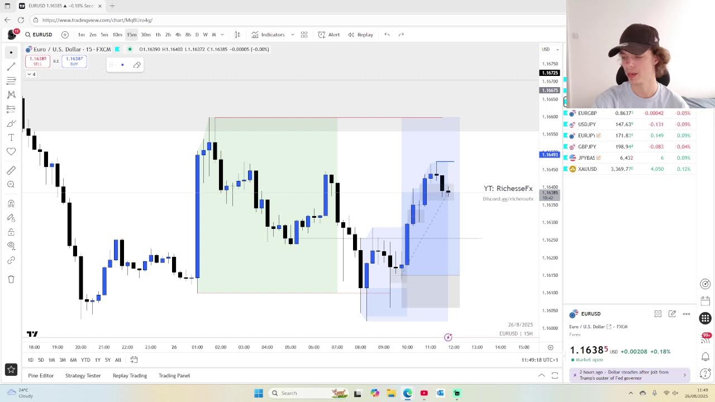The height and width of the screenshot is (402, 715).
Task: Switch to the 1m timeframe
Action: [82, 35]
